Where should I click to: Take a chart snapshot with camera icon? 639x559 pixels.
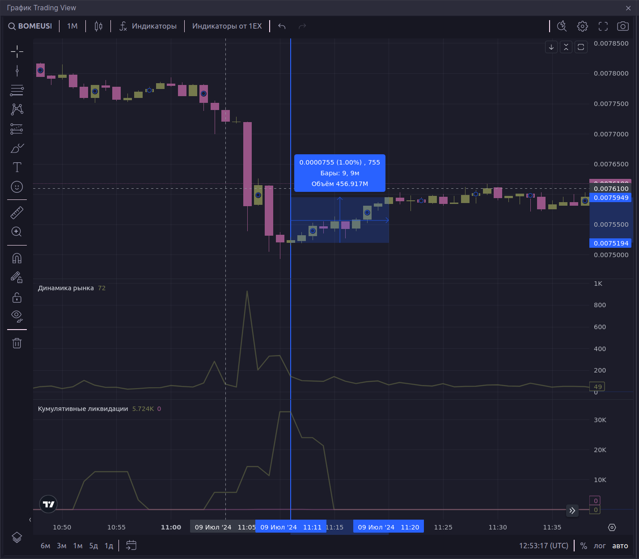pyautogui.click(x=622, y=26)
